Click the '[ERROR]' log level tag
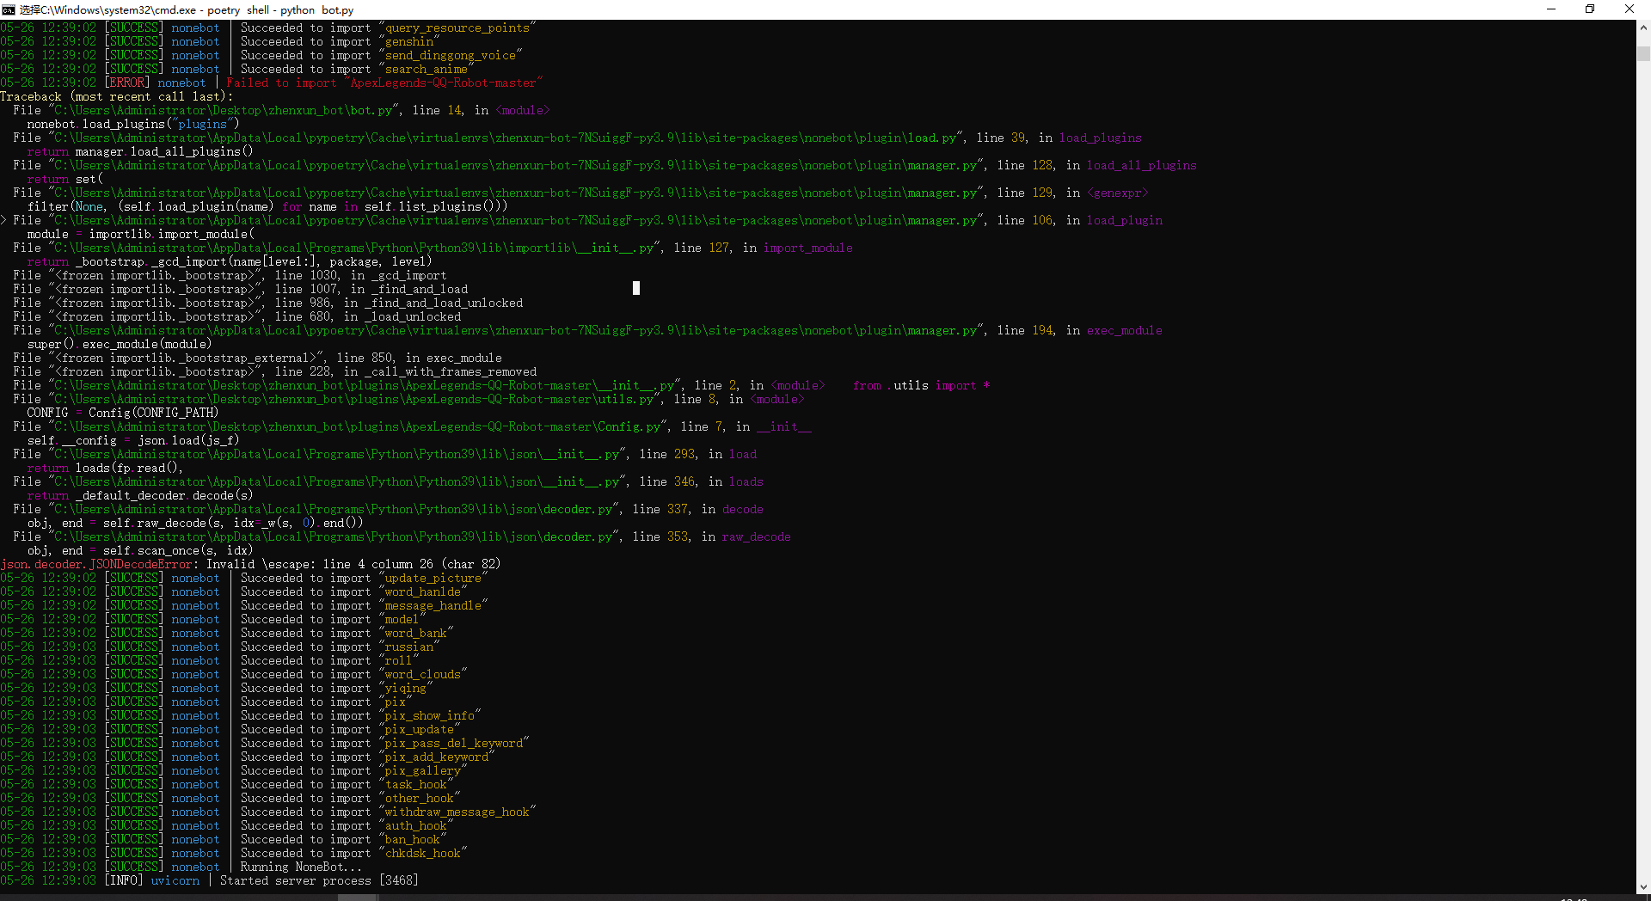The width and height of the screenshot is (1651, 901). pos(127,83)
